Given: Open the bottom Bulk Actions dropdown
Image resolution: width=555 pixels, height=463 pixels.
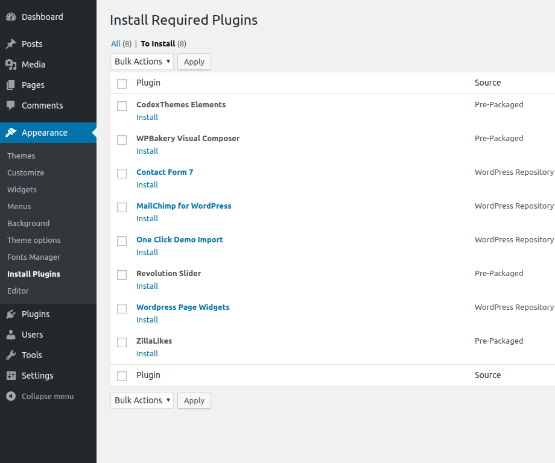Looking at the screenshot, I should tap(142, 400).
